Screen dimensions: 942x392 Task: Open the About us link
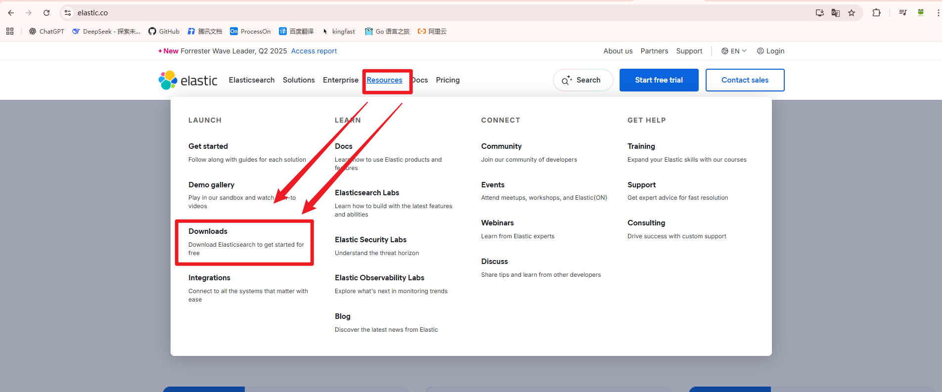[x=618, y=51]
